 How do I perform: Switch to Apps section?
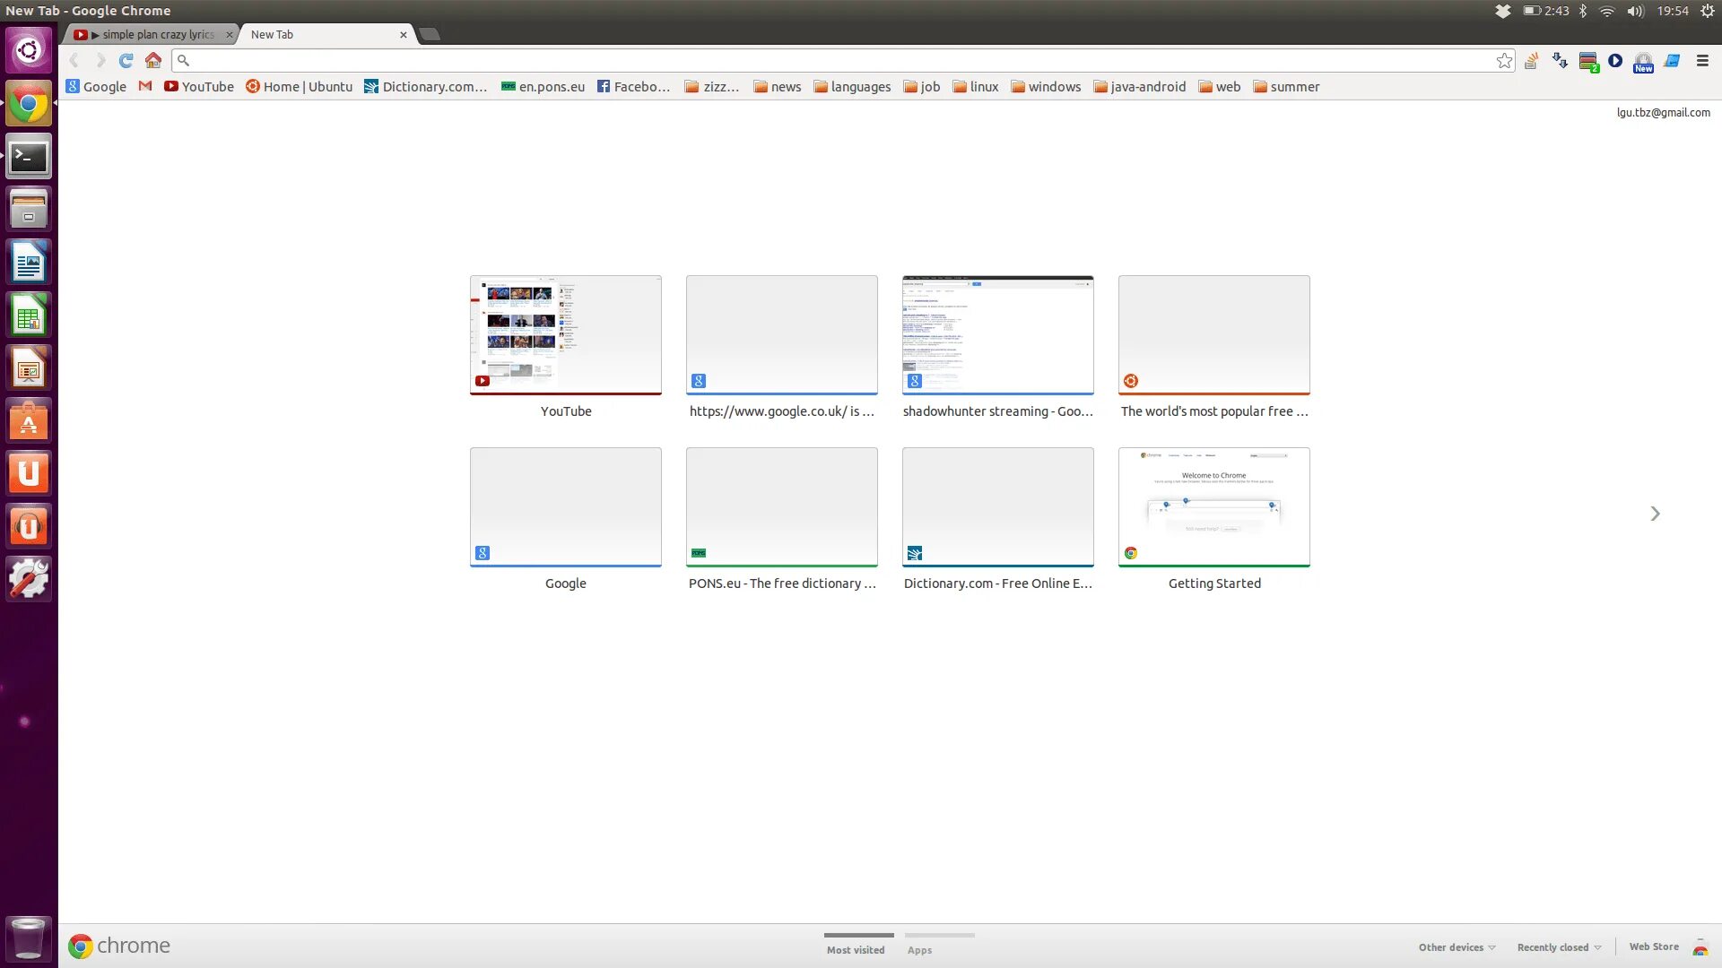[x=919, y=949]
